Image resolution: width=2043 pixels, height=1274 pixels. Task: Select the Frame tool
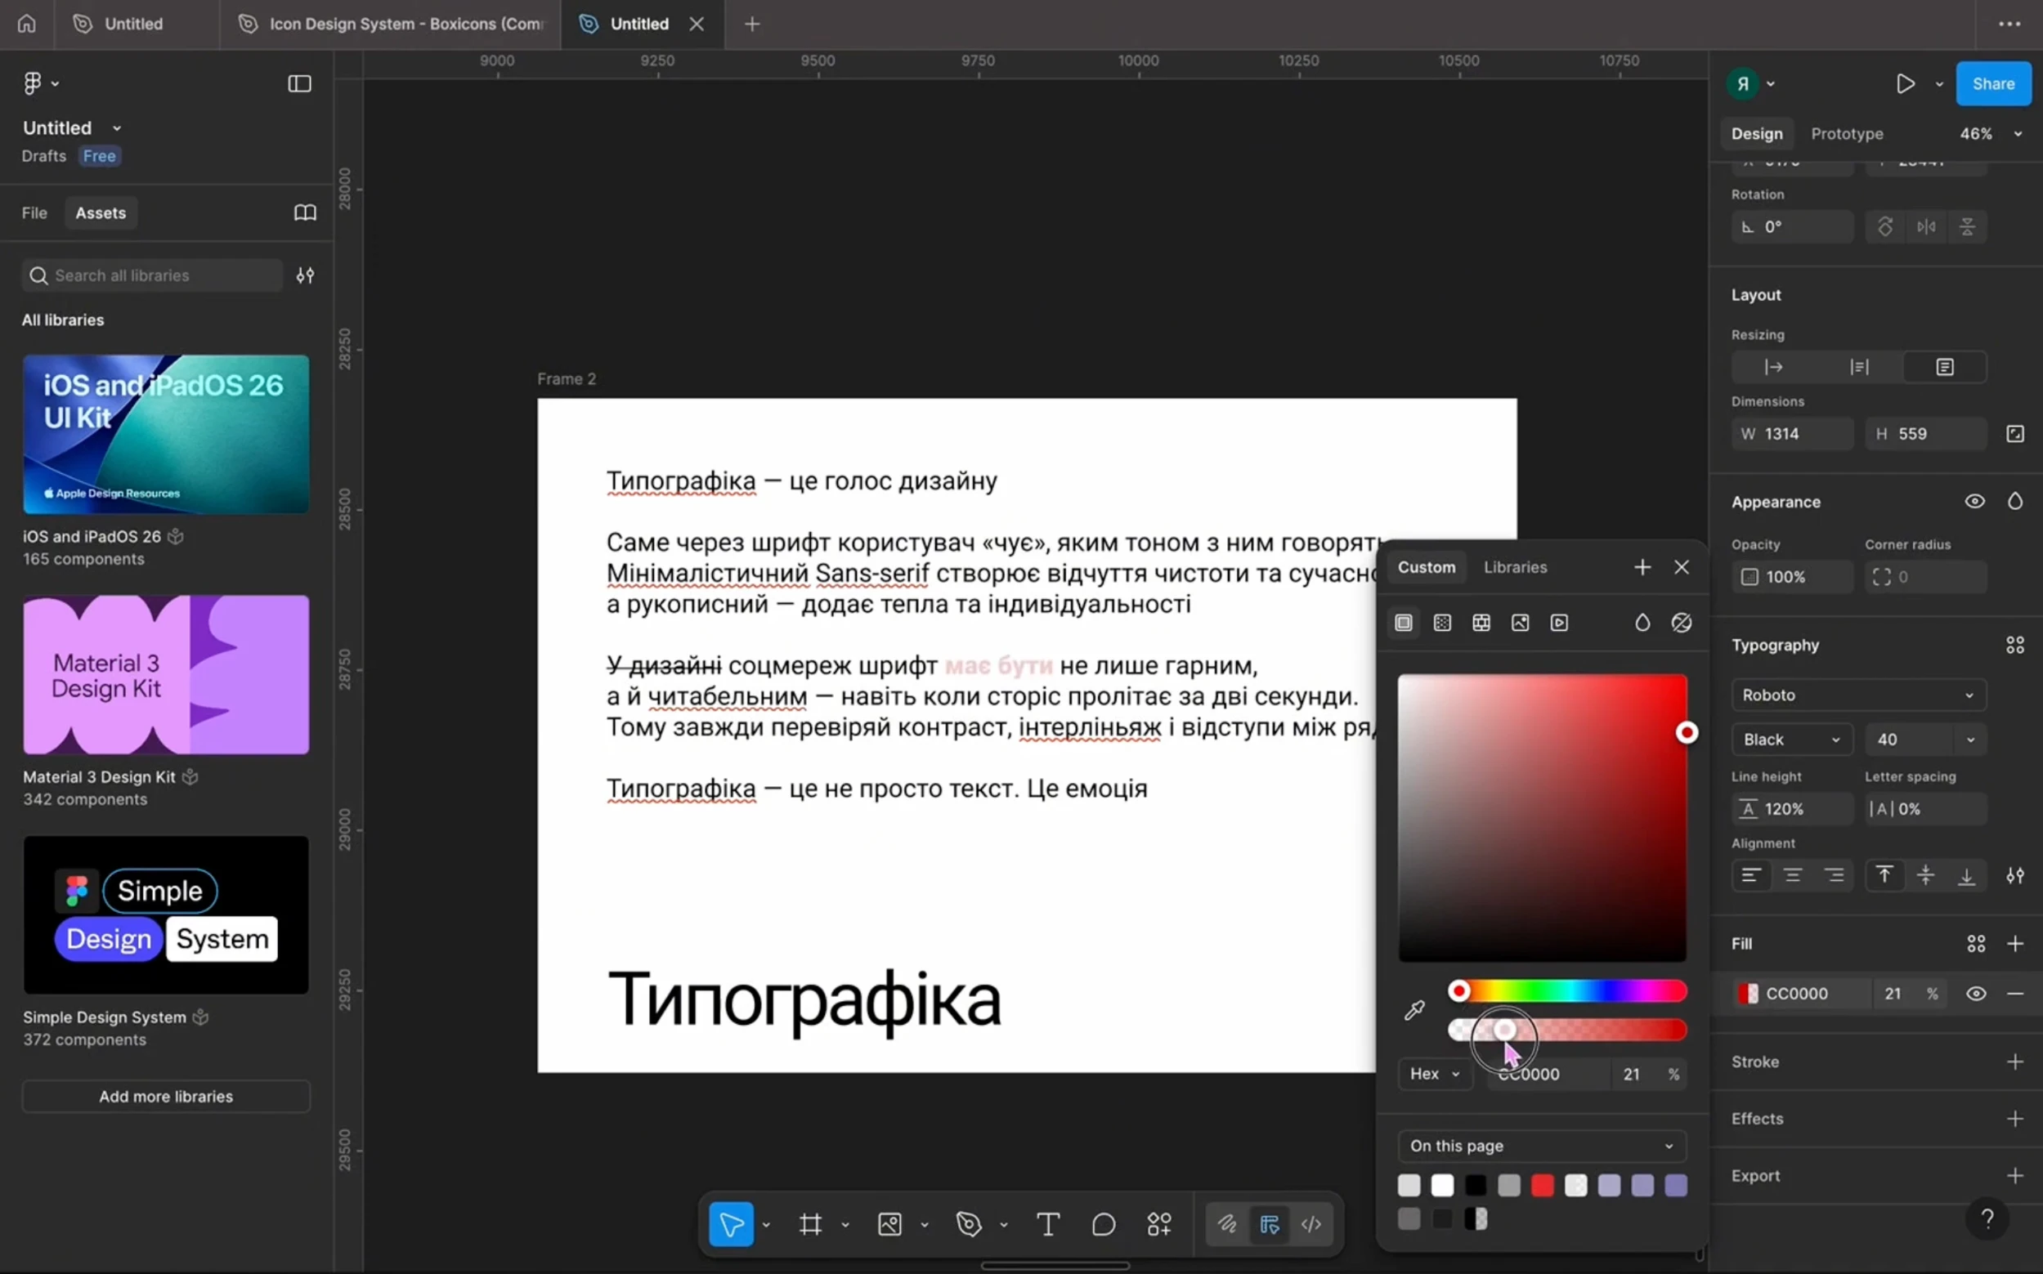coord(810,1223)
